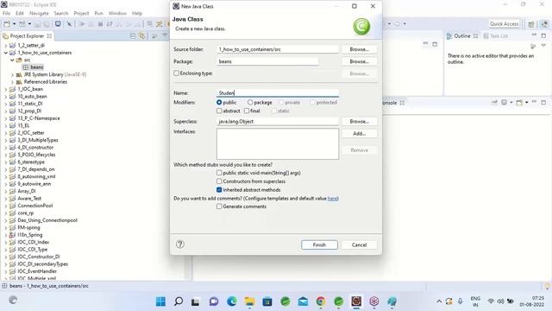Tick the Enclosing type checkbox
The height and width of the screenshot is (311, 552).
point(176,73)
